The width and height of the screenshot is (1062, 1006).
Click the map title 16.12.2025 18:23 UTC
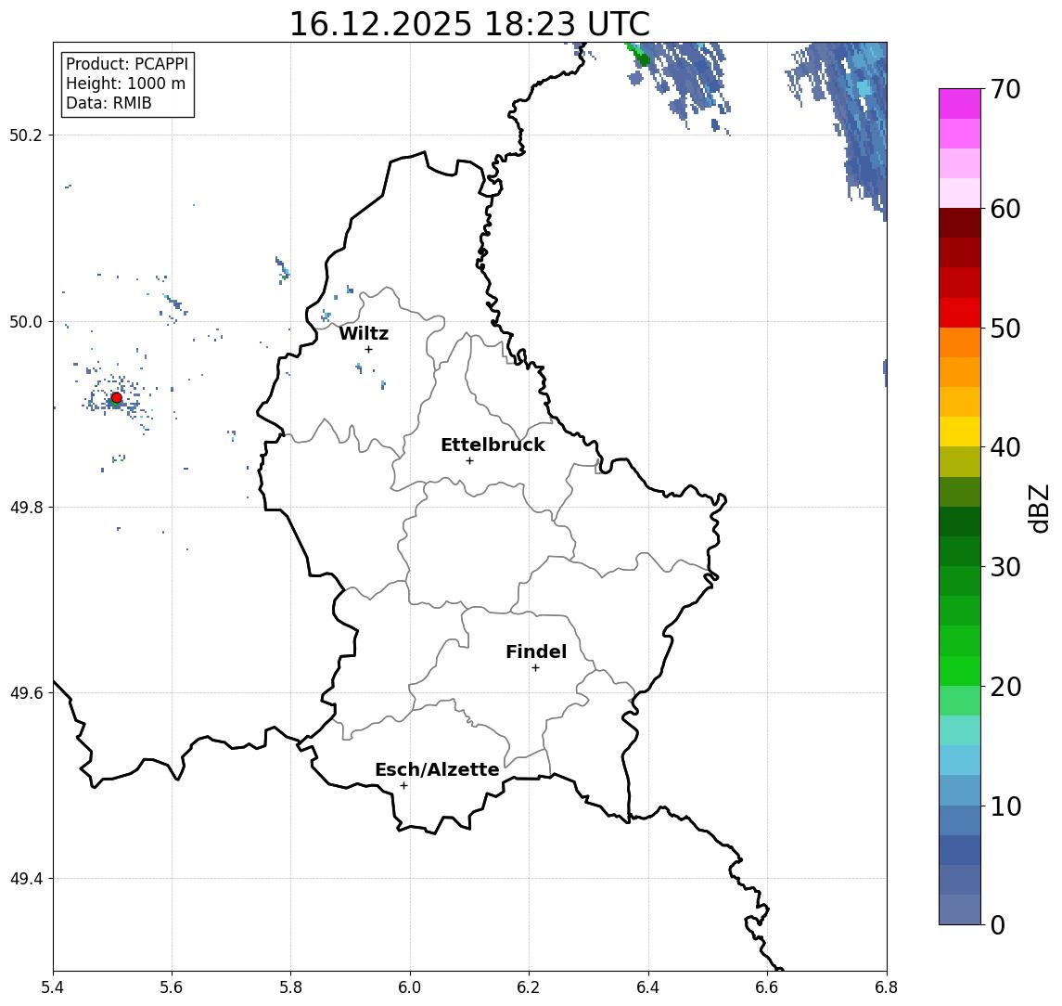(469, 24)
